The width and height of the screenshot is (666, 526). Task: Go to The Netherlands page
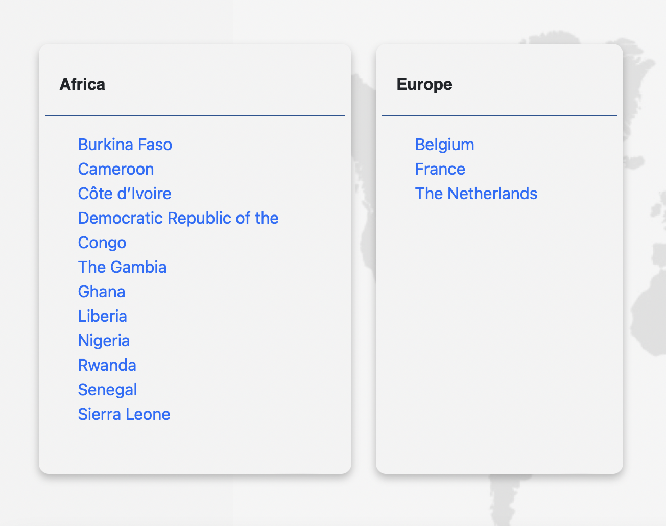pos(476,194)
